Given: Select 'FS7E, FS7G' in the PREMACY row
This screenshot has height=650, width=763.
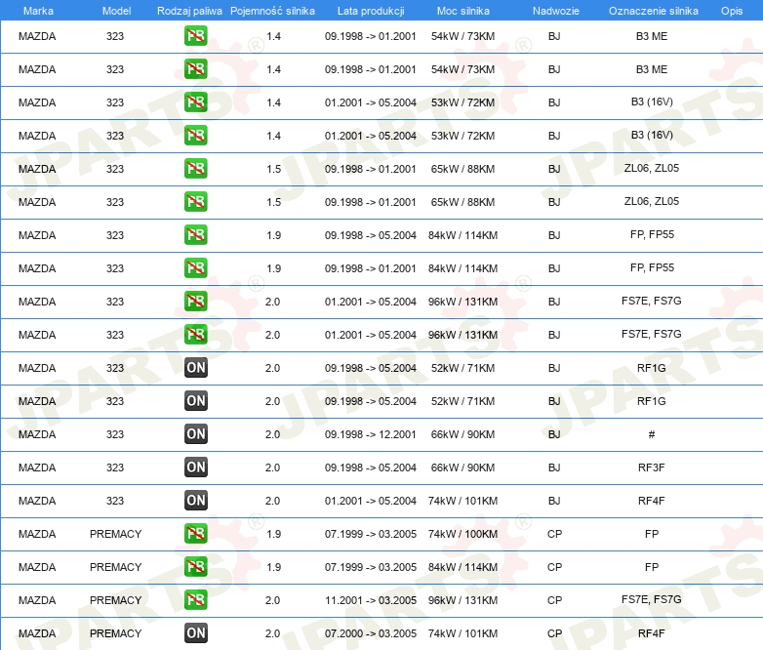Looking at the screenshot, I should coord(651,599).
